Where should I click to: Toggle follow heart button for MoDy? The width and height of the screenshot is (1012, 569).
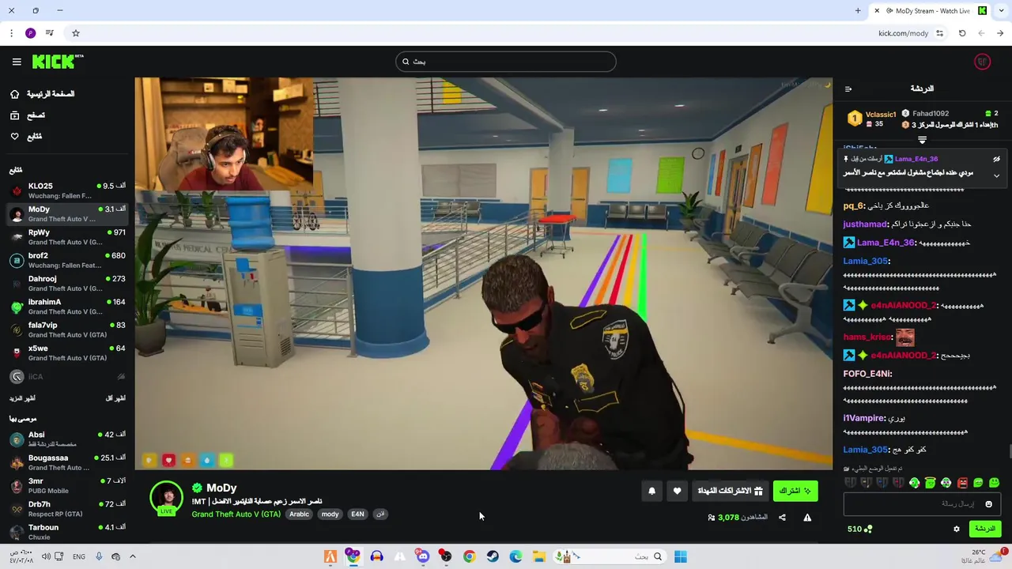point(677,491)
